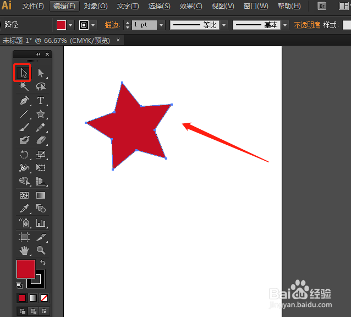Select the Pen tool
This screenshot has width=351, height=317.
point(24,101)
